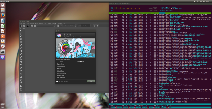The height and width of the screenshot is (109, 212).
Task: Select the Line tool in Krita toolbox
Action: click(21, 48)
